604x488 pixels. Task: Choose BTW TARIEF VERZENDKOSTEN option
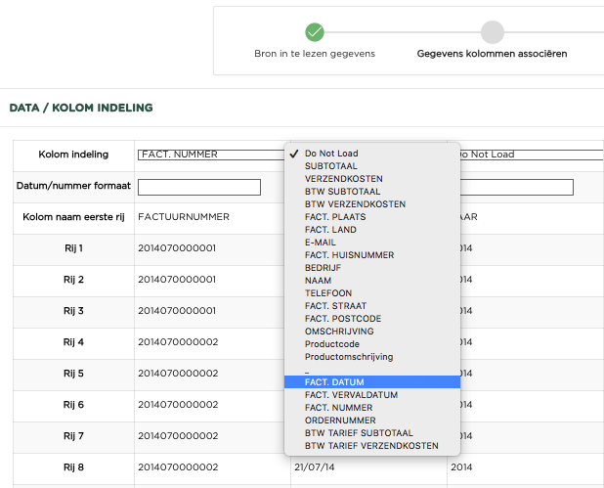(x=370, y=446)
